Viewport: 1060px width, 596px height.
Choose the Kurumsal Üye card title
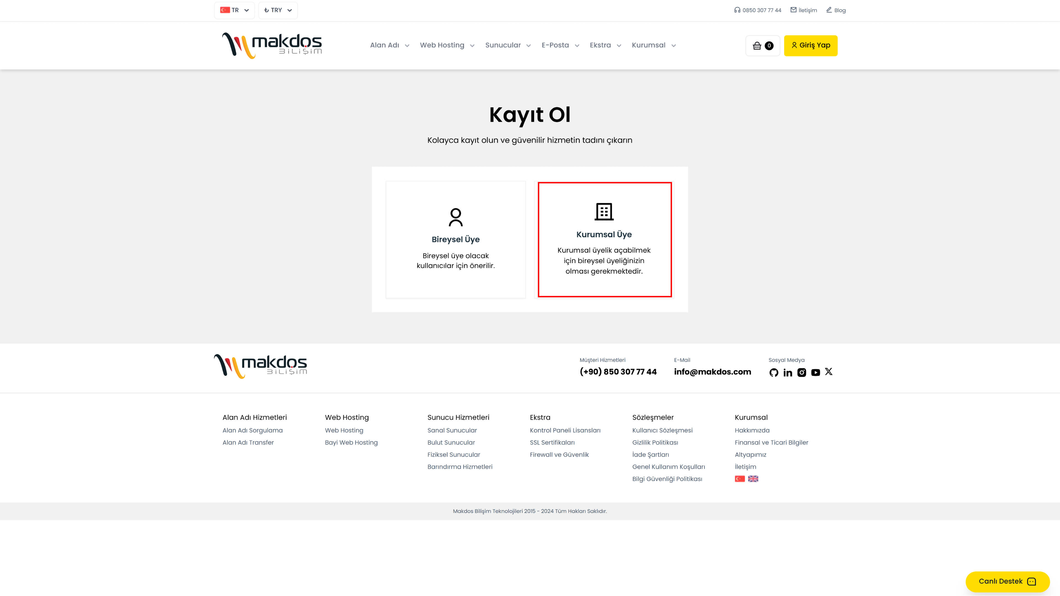(604, 235)
